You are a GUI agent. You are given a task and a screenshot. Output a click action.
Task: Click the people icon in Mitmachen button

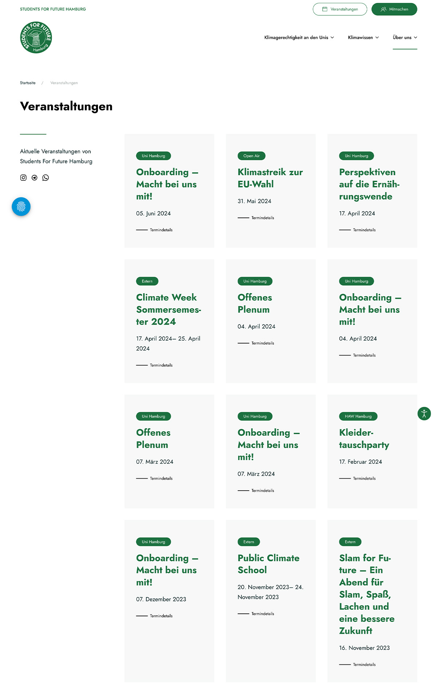coord(383,9)
